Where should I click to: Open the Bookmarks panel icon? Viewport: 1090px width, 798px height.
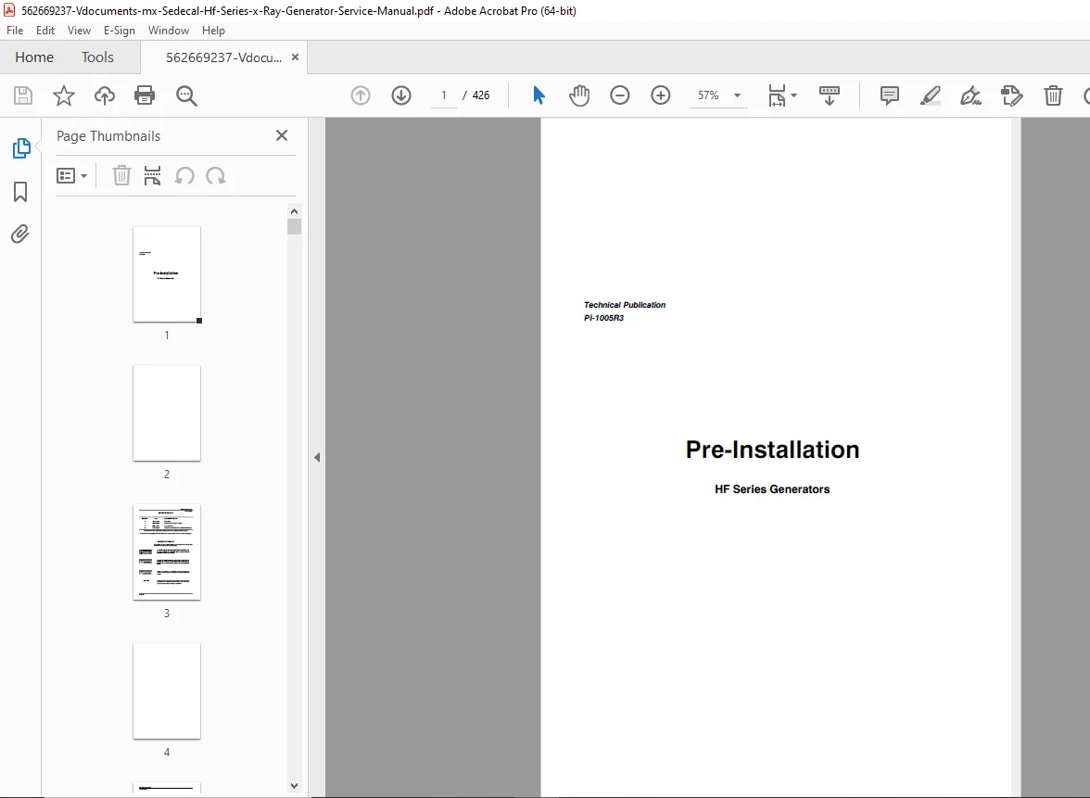point(20,192)
